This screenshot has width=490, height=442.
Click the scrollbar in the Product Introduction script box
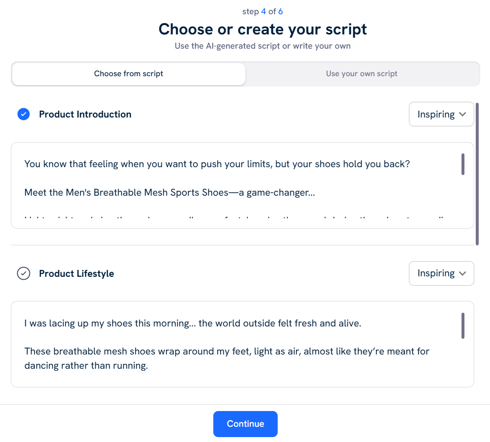(x=462, y=165)
